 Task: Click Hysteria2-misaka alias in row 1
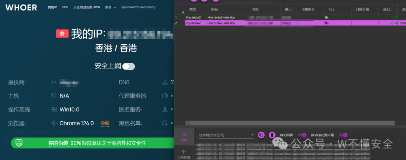[221, 17]
